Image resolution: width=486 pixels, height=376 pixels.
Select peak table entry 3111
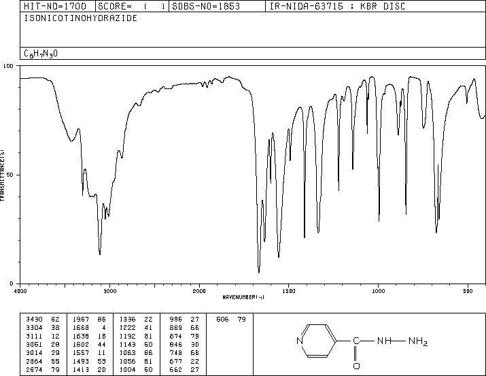pos(42,336)
